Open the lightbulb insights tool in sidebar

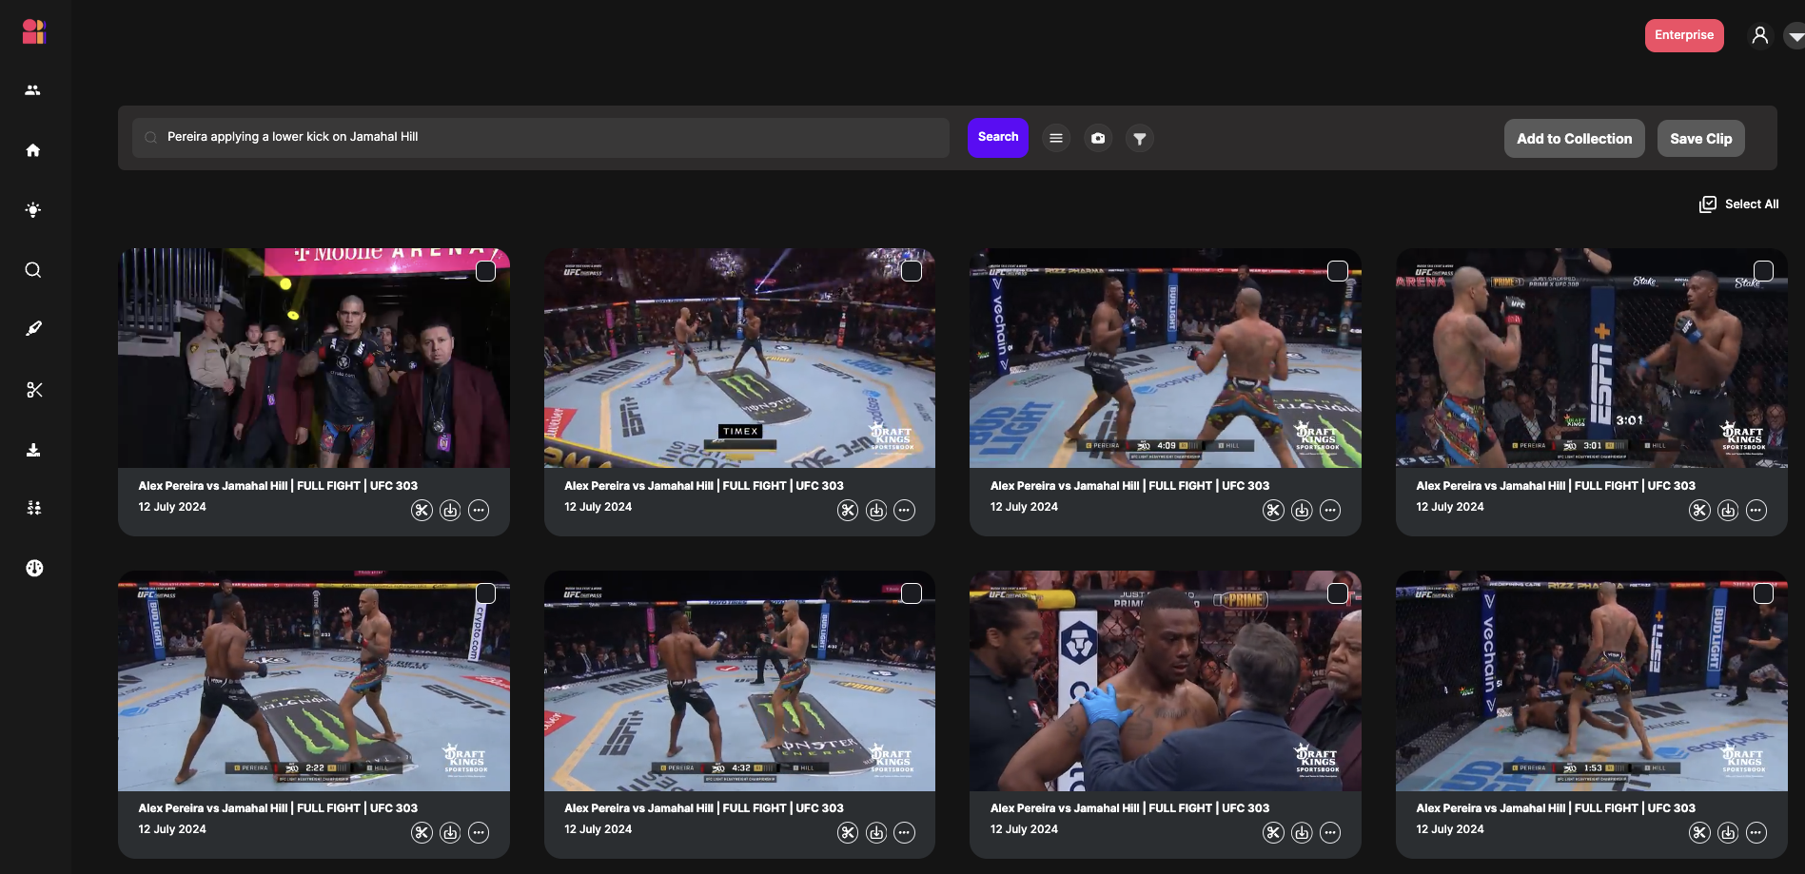[33, 209]
